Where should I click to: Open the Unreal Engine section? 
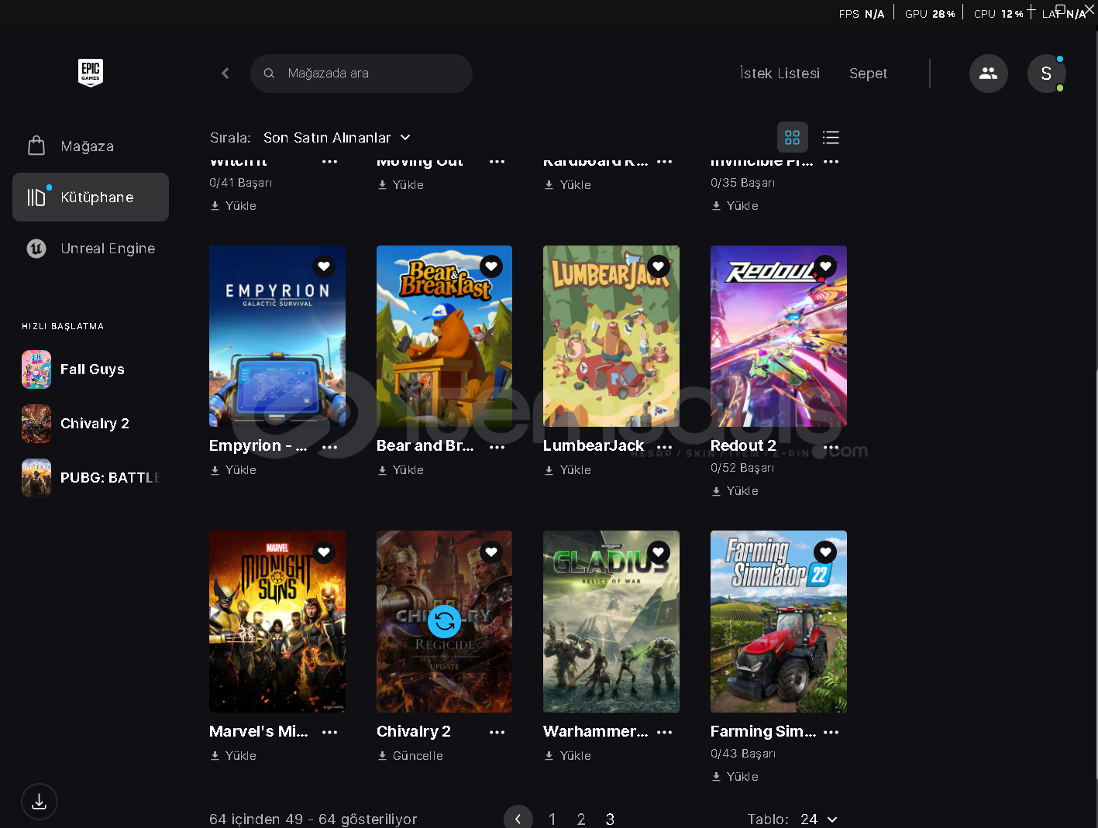point(91,249)
